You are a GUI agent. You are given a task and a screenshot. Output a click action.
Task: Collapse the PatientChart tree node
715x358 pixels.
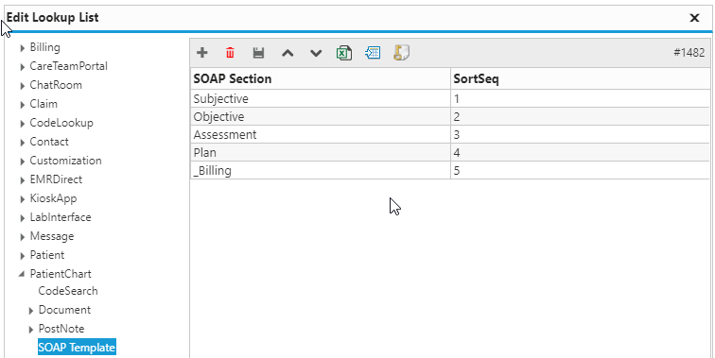pyautogui.click(x=22, y=274)
